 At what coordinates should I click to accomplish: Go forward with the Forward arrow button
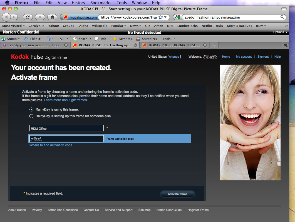14,17
